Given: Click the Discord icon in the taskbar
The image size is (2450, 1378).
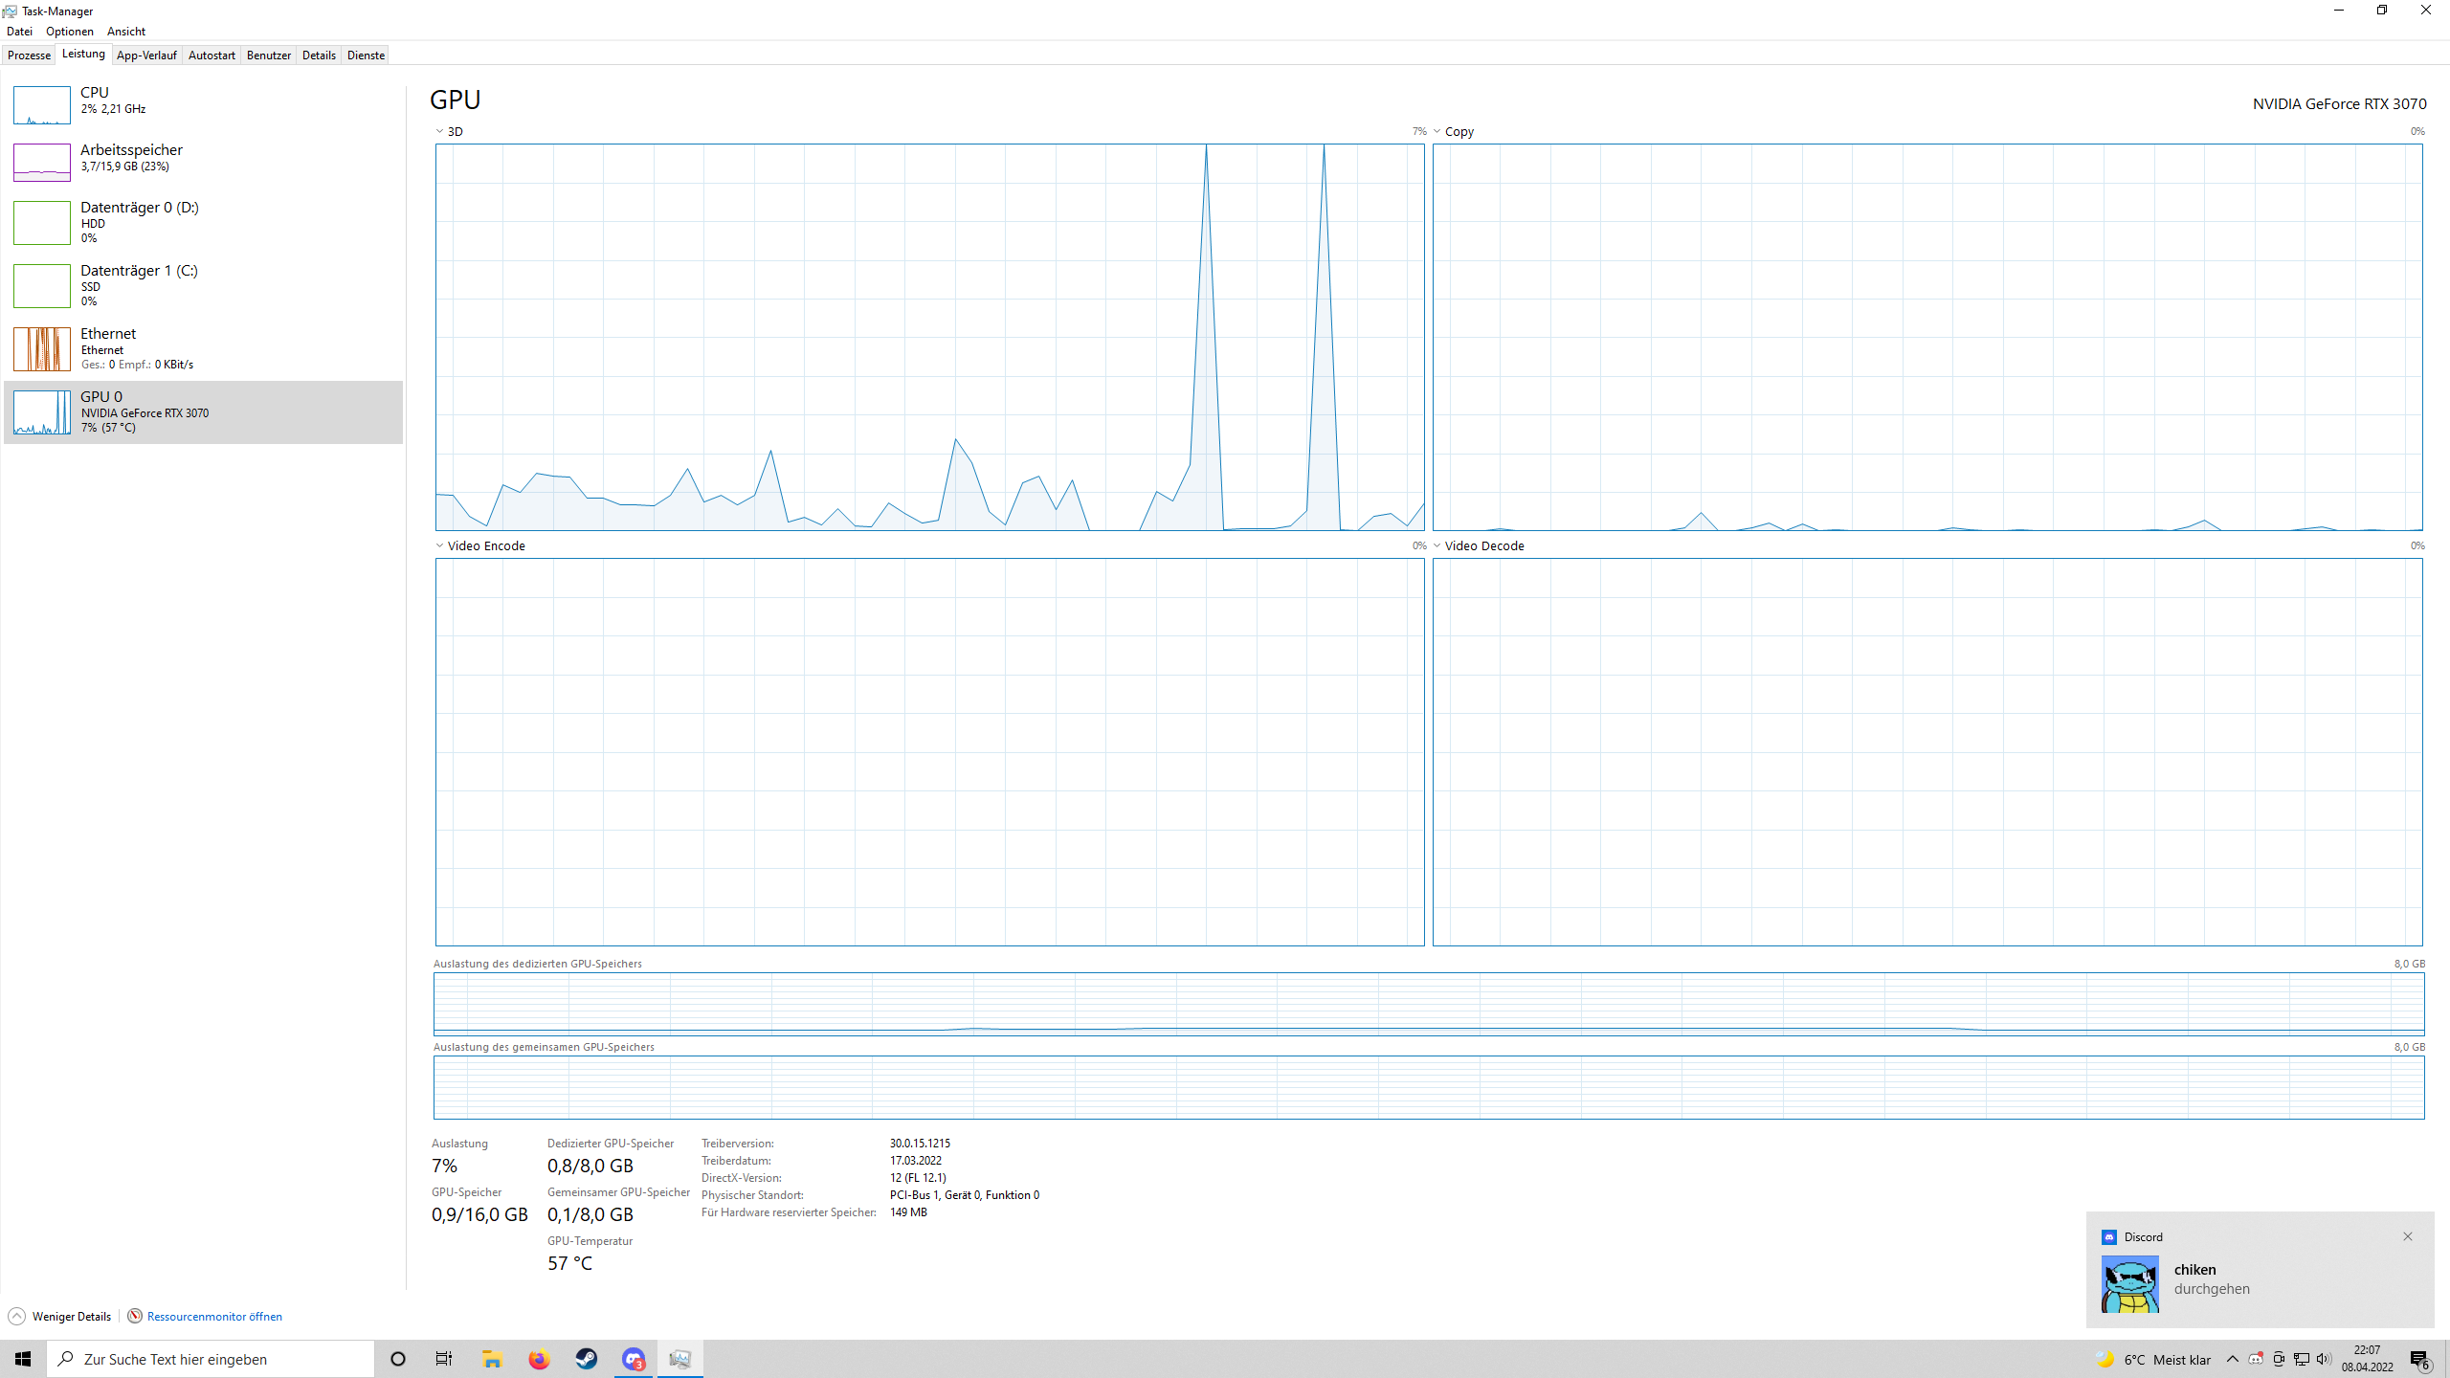Looking at the screenshot, I should coord(633,1359).
